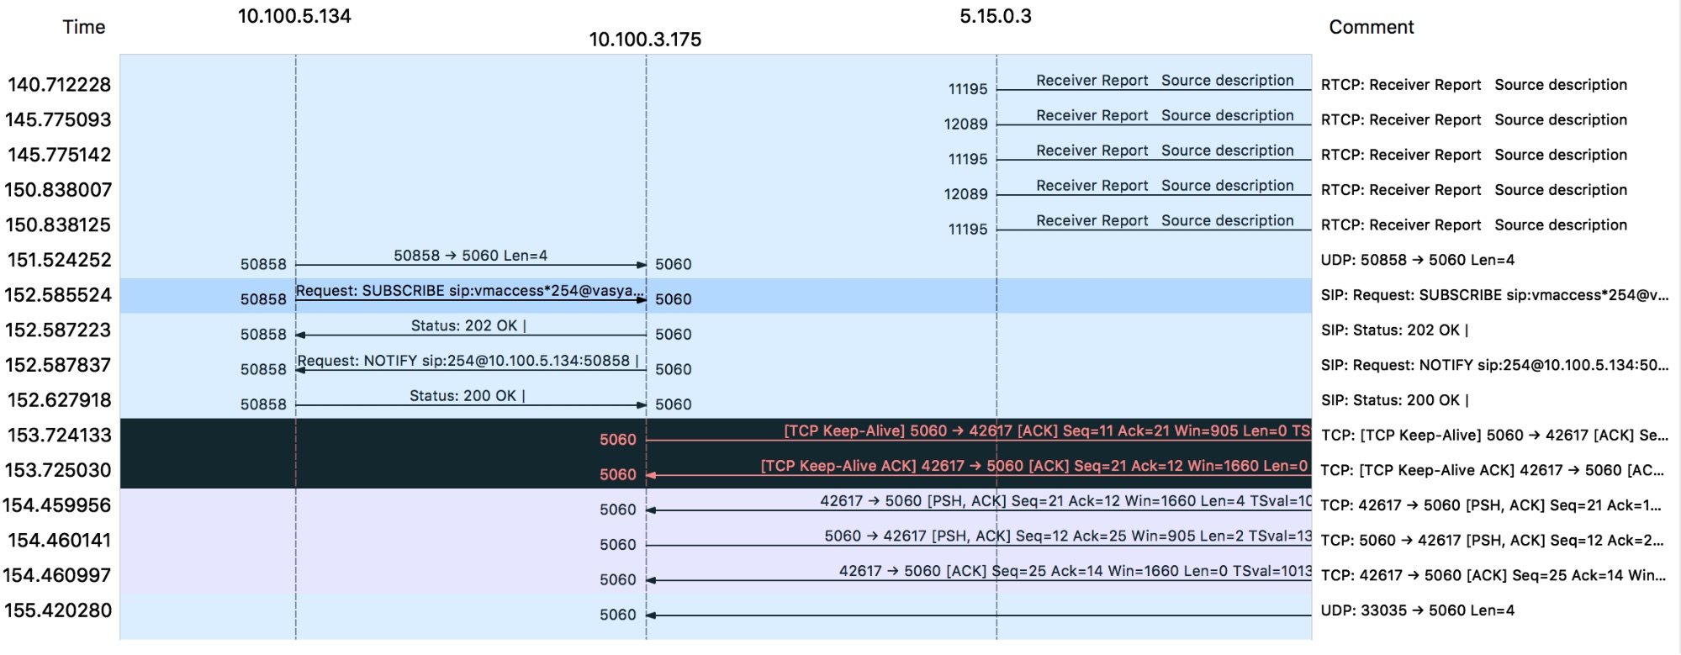Click timestamp 150.838125 in Time column
Viewport: 1681px width, 655px height.
58,225
